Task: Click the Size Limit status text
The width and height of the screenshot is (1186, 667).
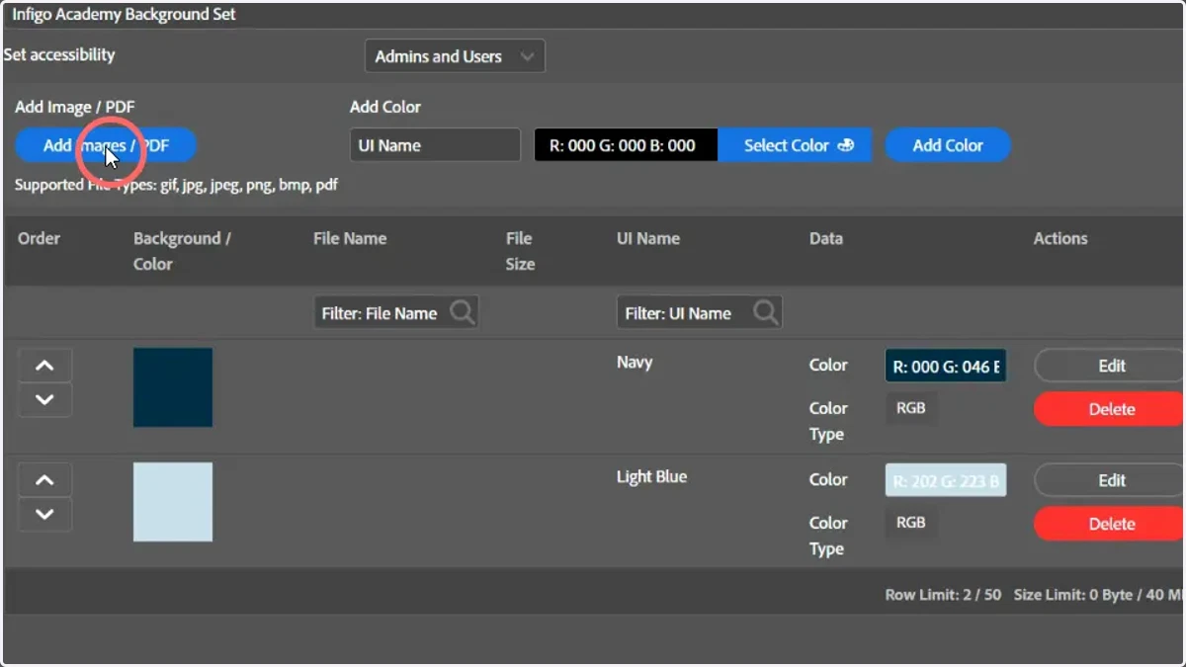Action: pyautogui.click(x=1099, y=595)
